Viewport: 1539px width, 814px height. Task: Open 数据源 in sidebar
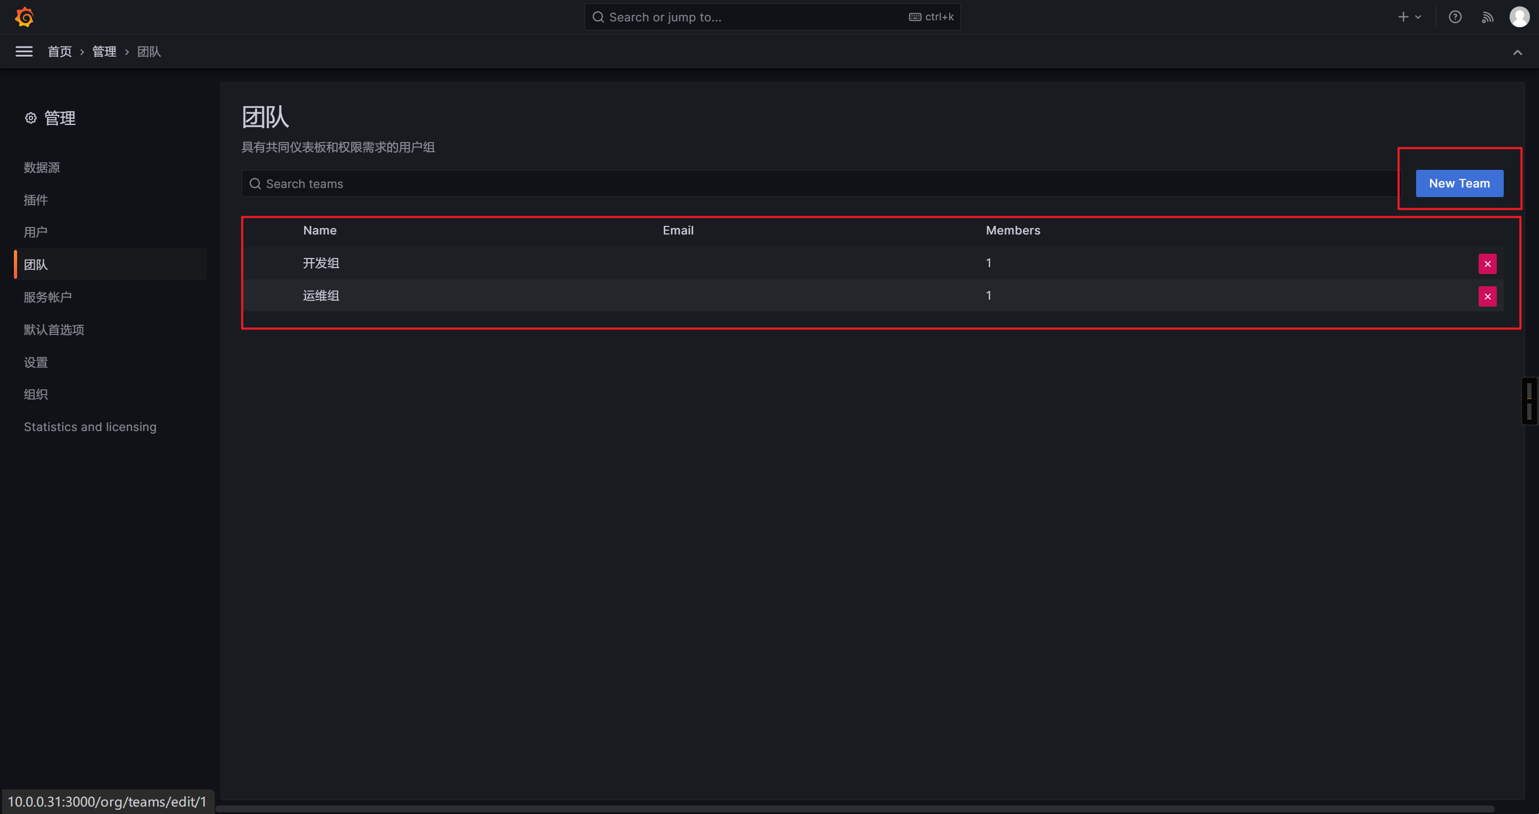click(42, 167)
